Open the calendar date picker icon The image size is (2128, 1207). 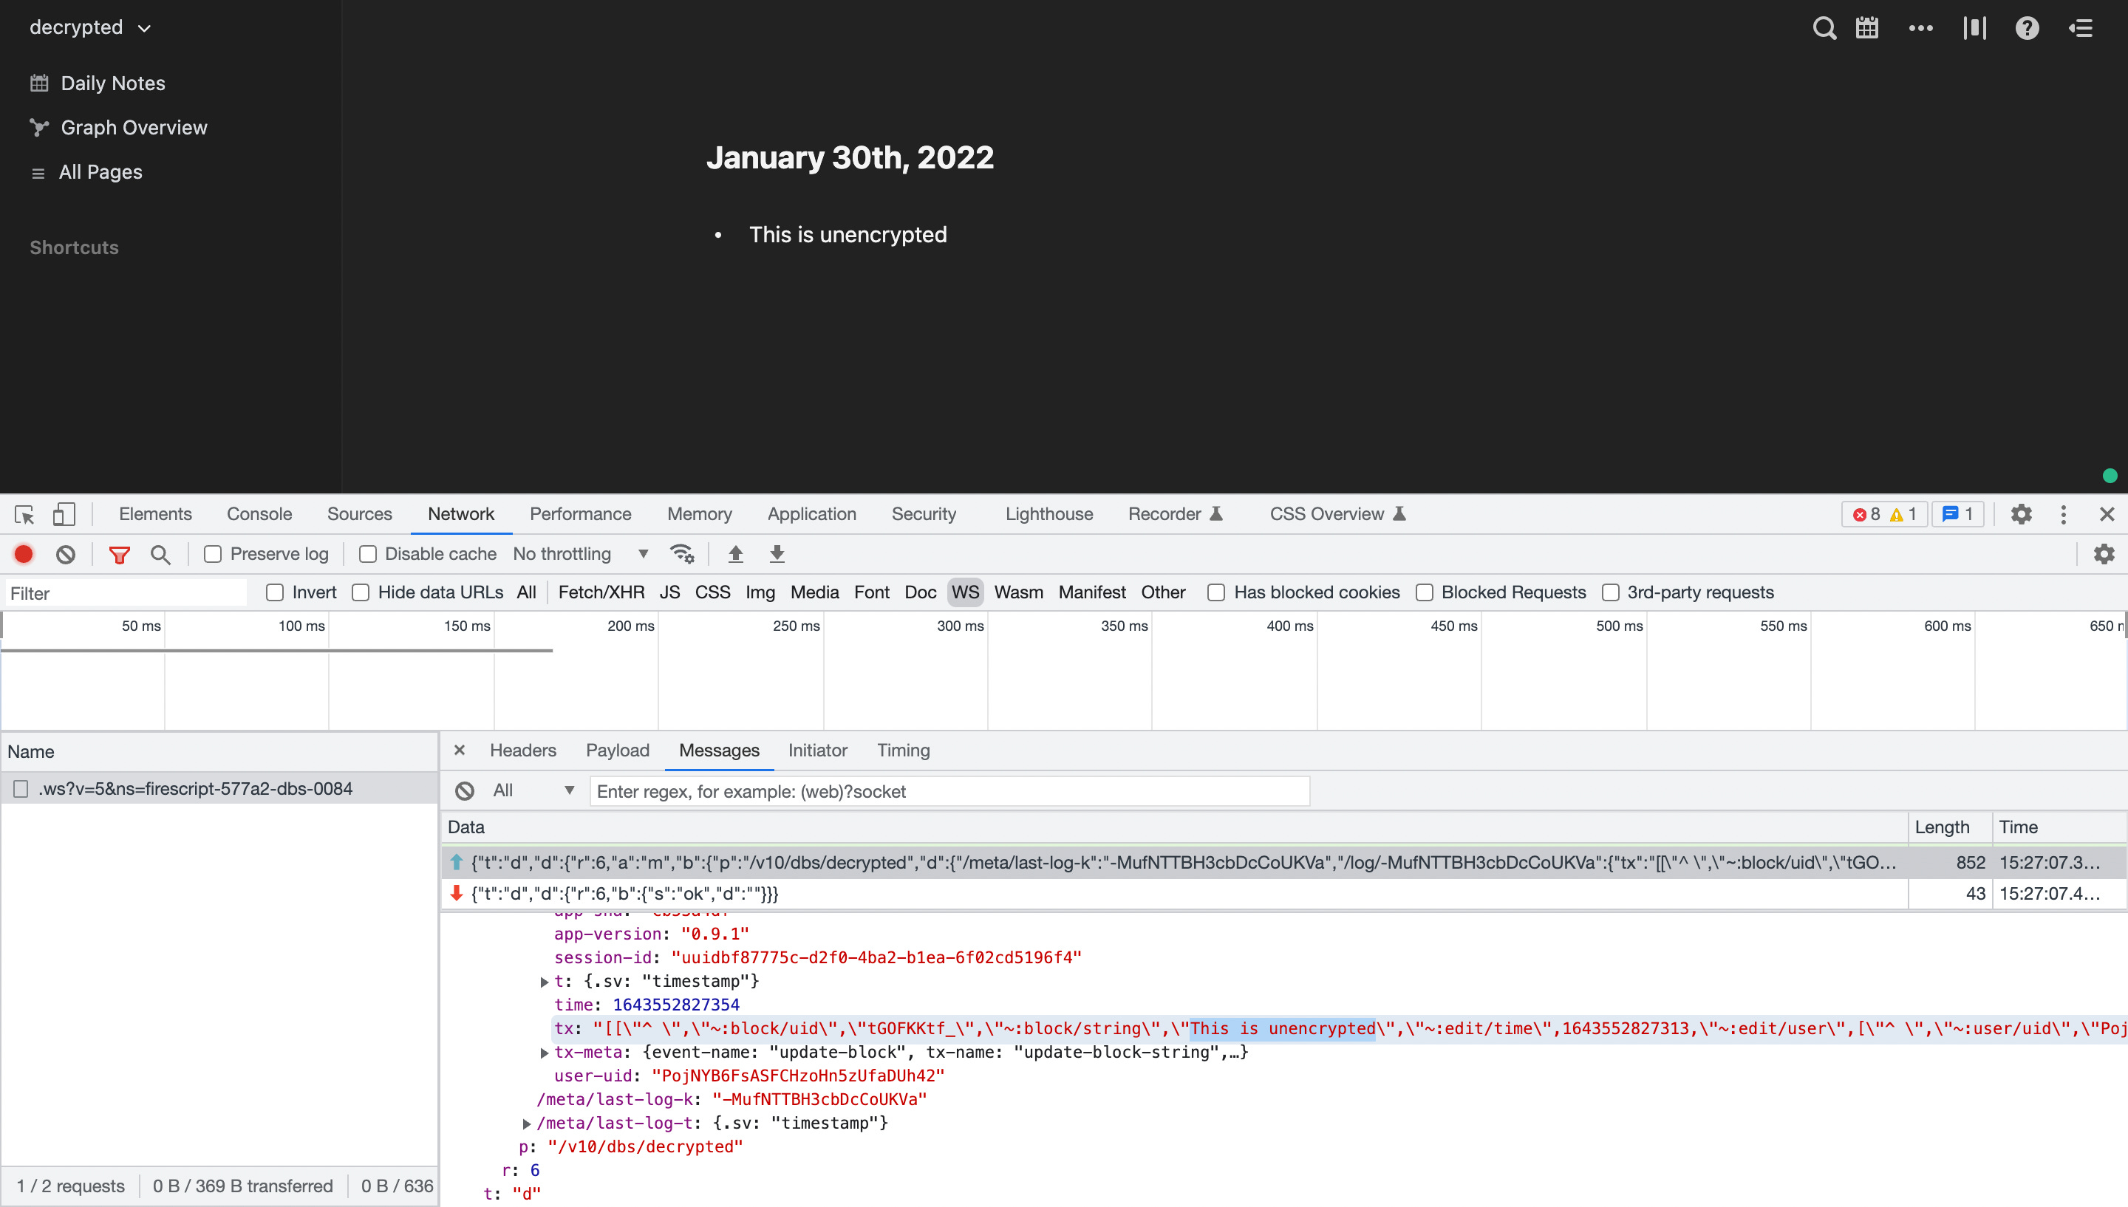[1867, 28]
